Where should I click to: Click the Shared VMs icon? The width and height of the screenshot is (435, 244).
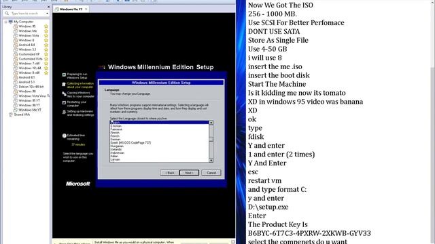point(11,115)
